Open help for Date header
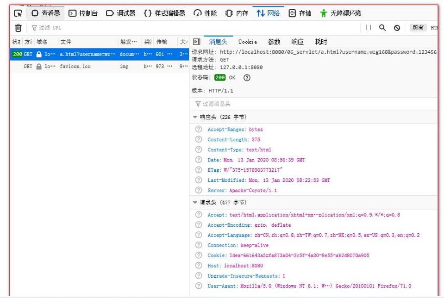The height and width of the screenshot is (298, 444). [x=199, y=160]
